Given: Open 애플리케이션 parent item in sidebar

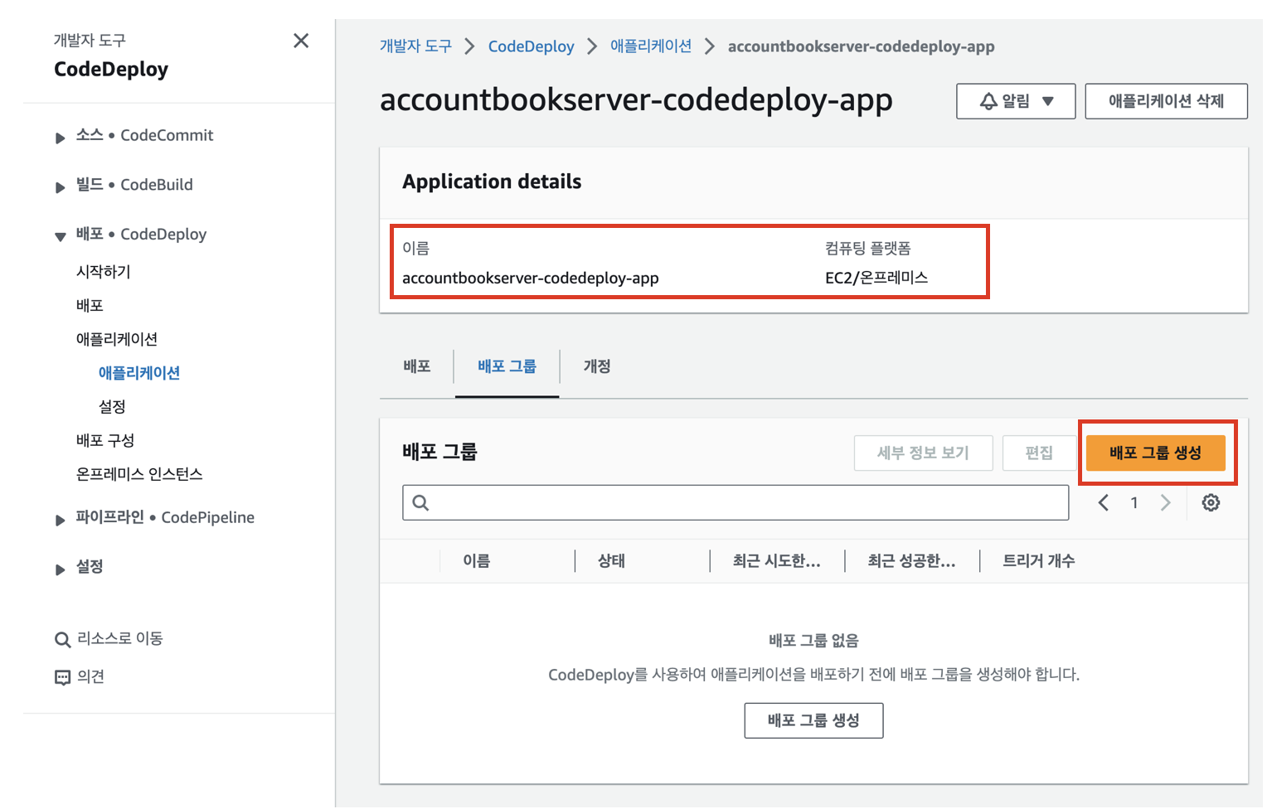Looking at the screenshot, I should coord(117,339).
